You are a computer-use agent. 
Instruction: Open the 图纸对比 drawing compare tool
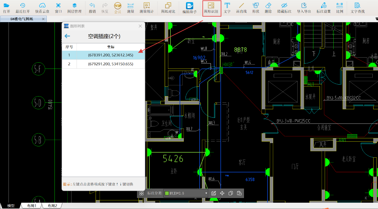(x=168, y=8)
